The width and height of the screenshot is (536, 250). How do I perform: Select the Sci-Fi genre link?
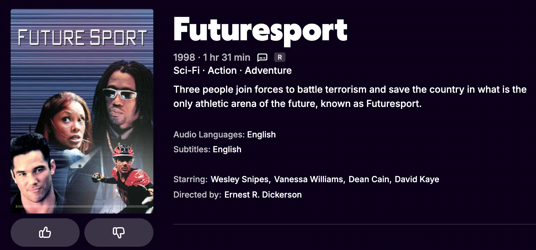(x=187, y=70)
